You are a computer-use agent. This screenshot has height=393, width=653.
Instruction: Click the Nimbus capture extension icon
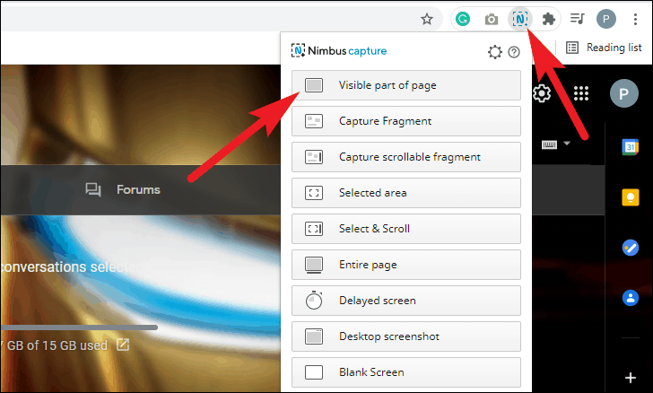click(x=519, y=19)
